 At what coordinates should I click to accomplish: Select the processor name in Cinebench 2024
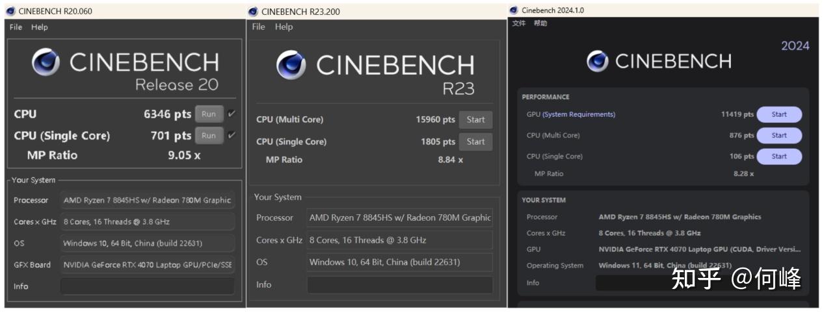click(x=680, y=217)
